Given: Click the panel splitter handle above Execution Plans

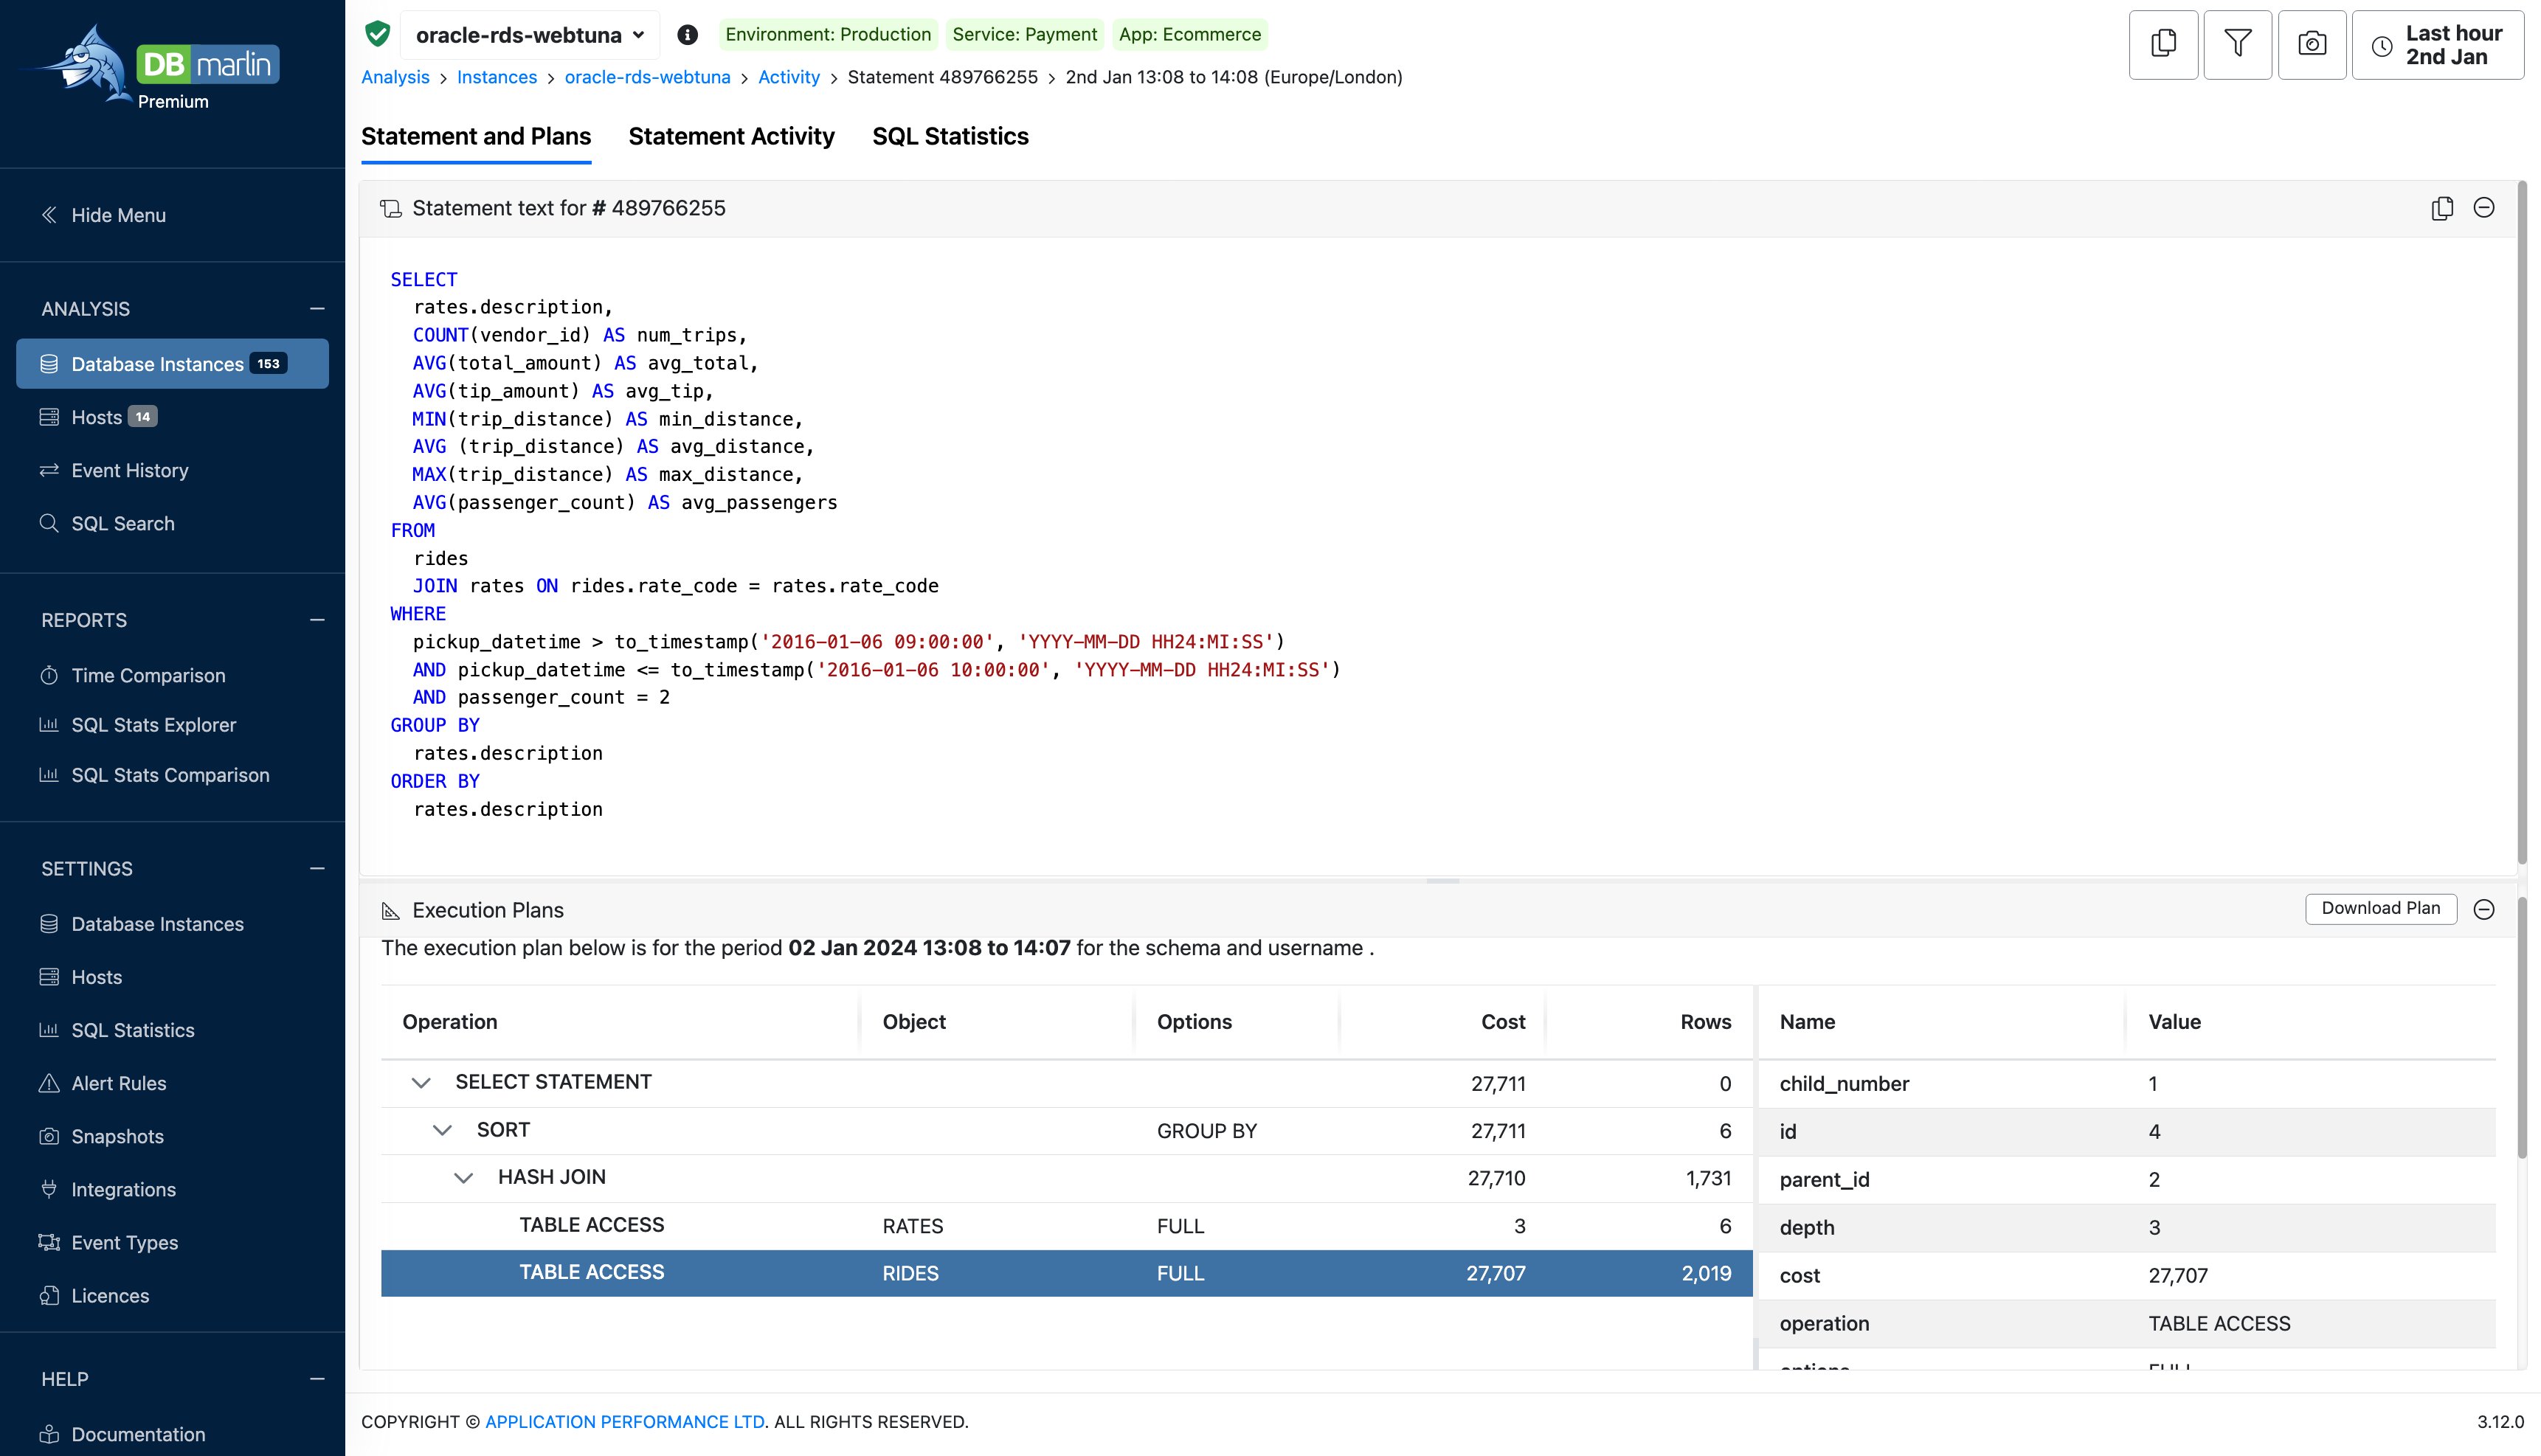Looking at the screenshot, I should tap(1442, 881).
